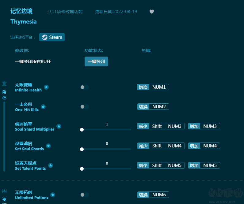Click 减少 Shift NUM5 hotkey button
Screen dimensions: 244x204
pyautogui.click(x=161, y=165)
